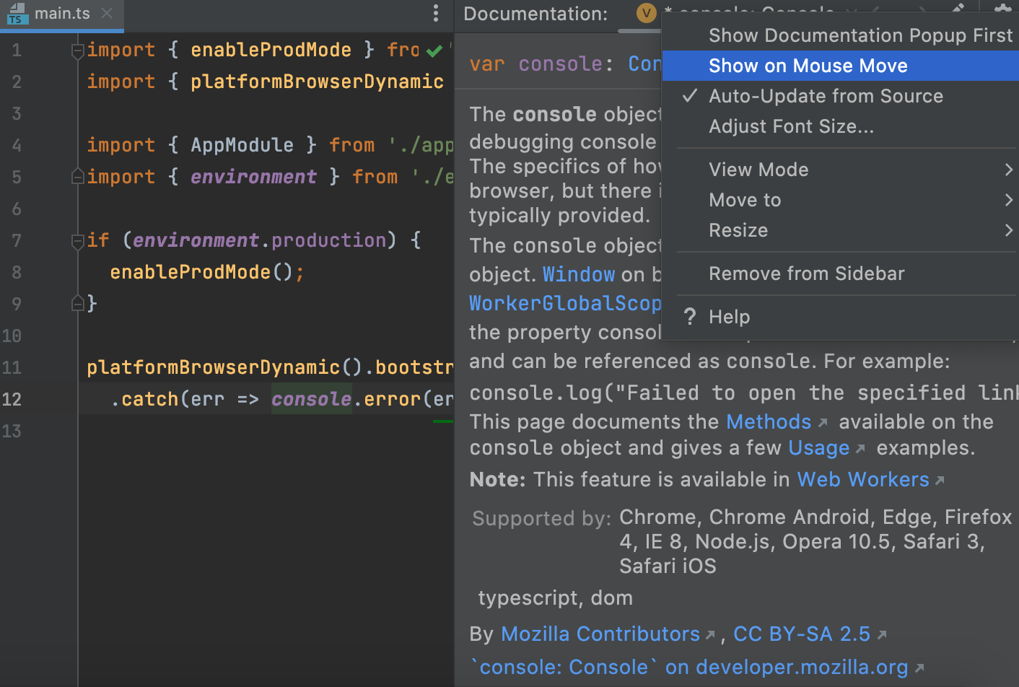
Task: Click the question mark Help icon
Action: click(690, 316)
